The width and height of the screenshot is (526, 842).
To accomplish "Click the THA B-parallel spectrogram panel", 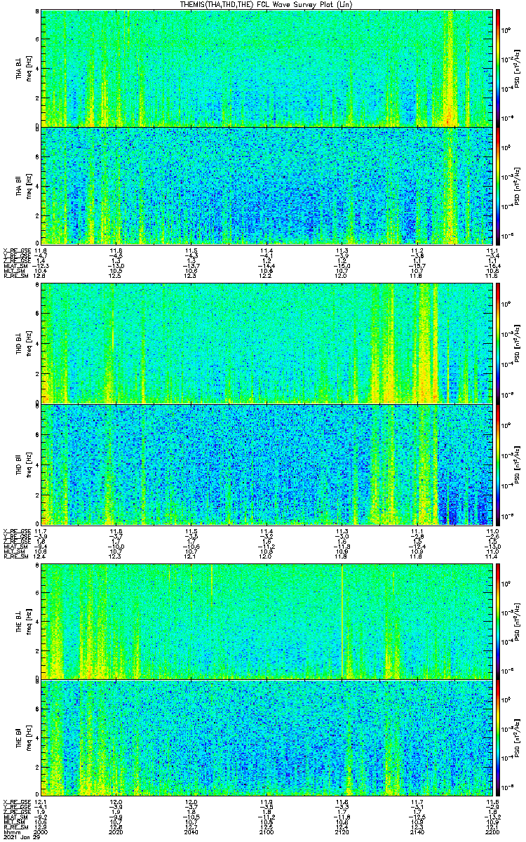I will (267, 185).
